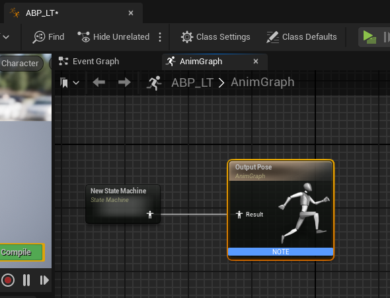Switch to the Event Graph tab
This screenshot has height=298, width=390.
[x=89, y=62]
